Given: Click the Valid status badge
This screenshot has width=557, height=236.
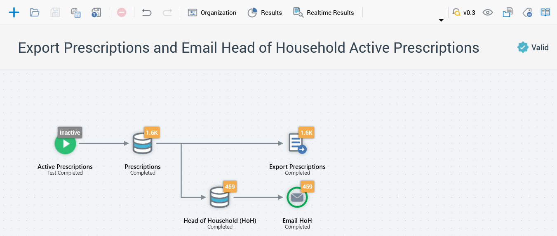Looking at the screenshot, I should (533, 47).
